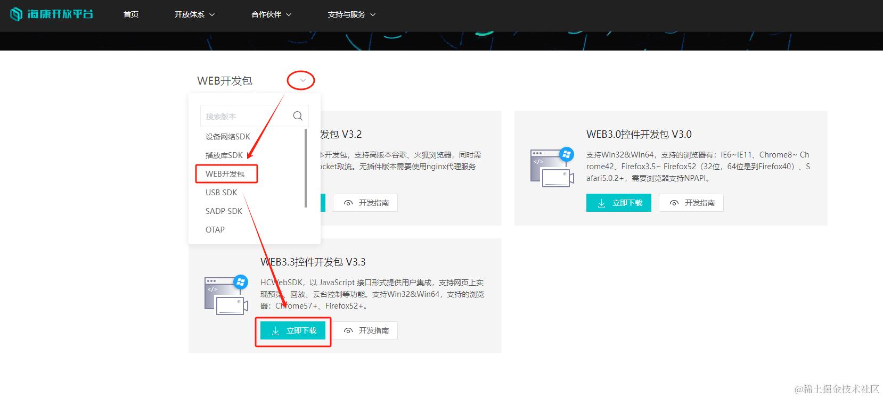Viewport: 883px width, 398px height.
Task: Expand the 支持与服务 menu
Action: 351,14
